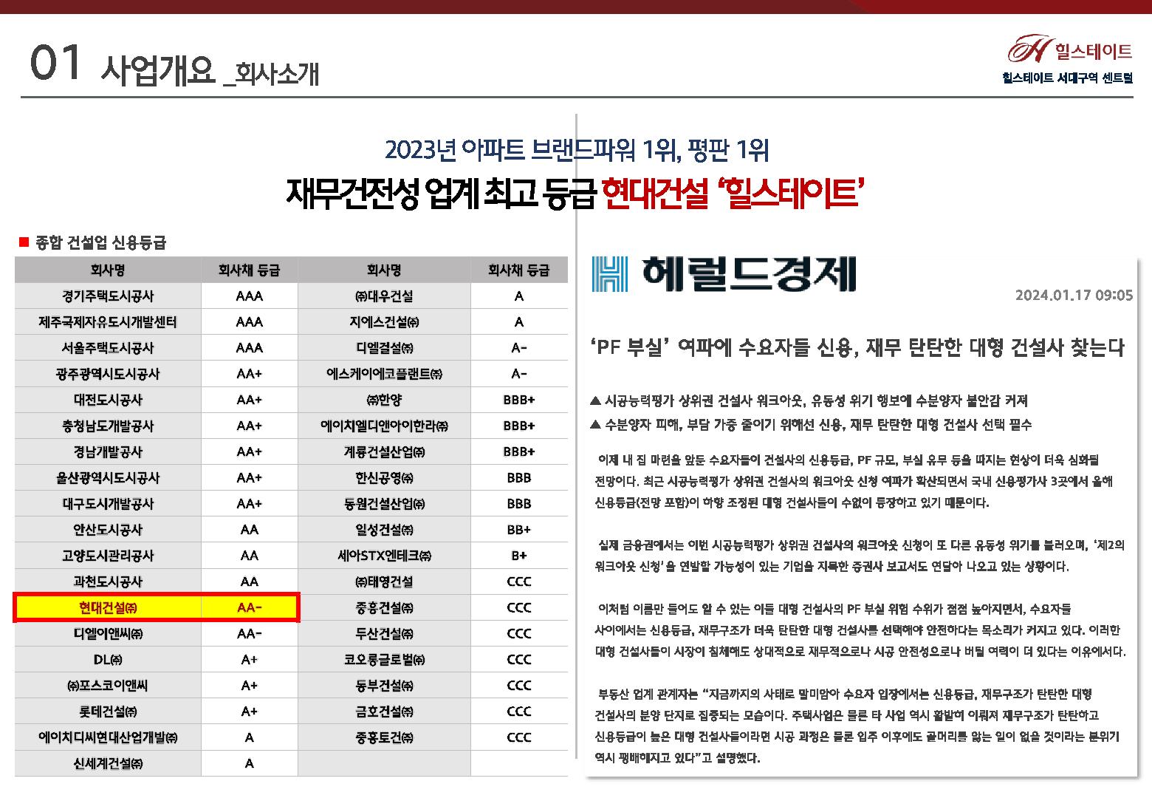Viewport: 1152px width, 798px height.
Task: Click the DL㈜ cell
Action: [x=108, y=659]
